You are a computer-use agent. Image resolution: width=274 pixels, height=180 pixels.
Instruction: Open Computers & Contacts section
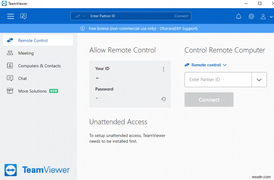point(39,66)
